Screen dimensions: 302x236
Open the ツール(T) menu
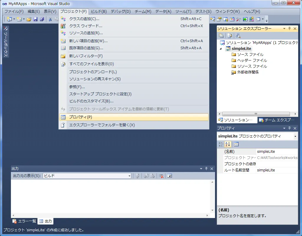tap(183, 12)
